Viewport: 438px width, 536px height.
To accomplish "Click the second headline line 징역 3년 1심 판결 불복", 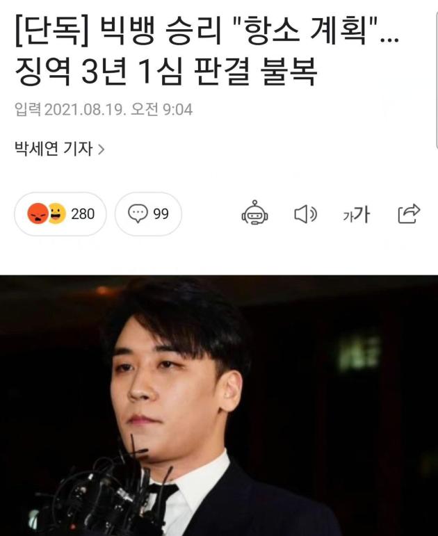I will pos(166,71).
